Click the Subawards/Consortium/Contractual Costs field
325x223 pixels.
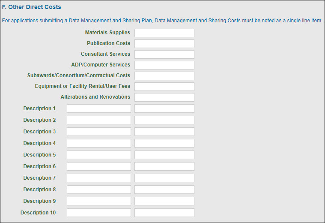164,76
